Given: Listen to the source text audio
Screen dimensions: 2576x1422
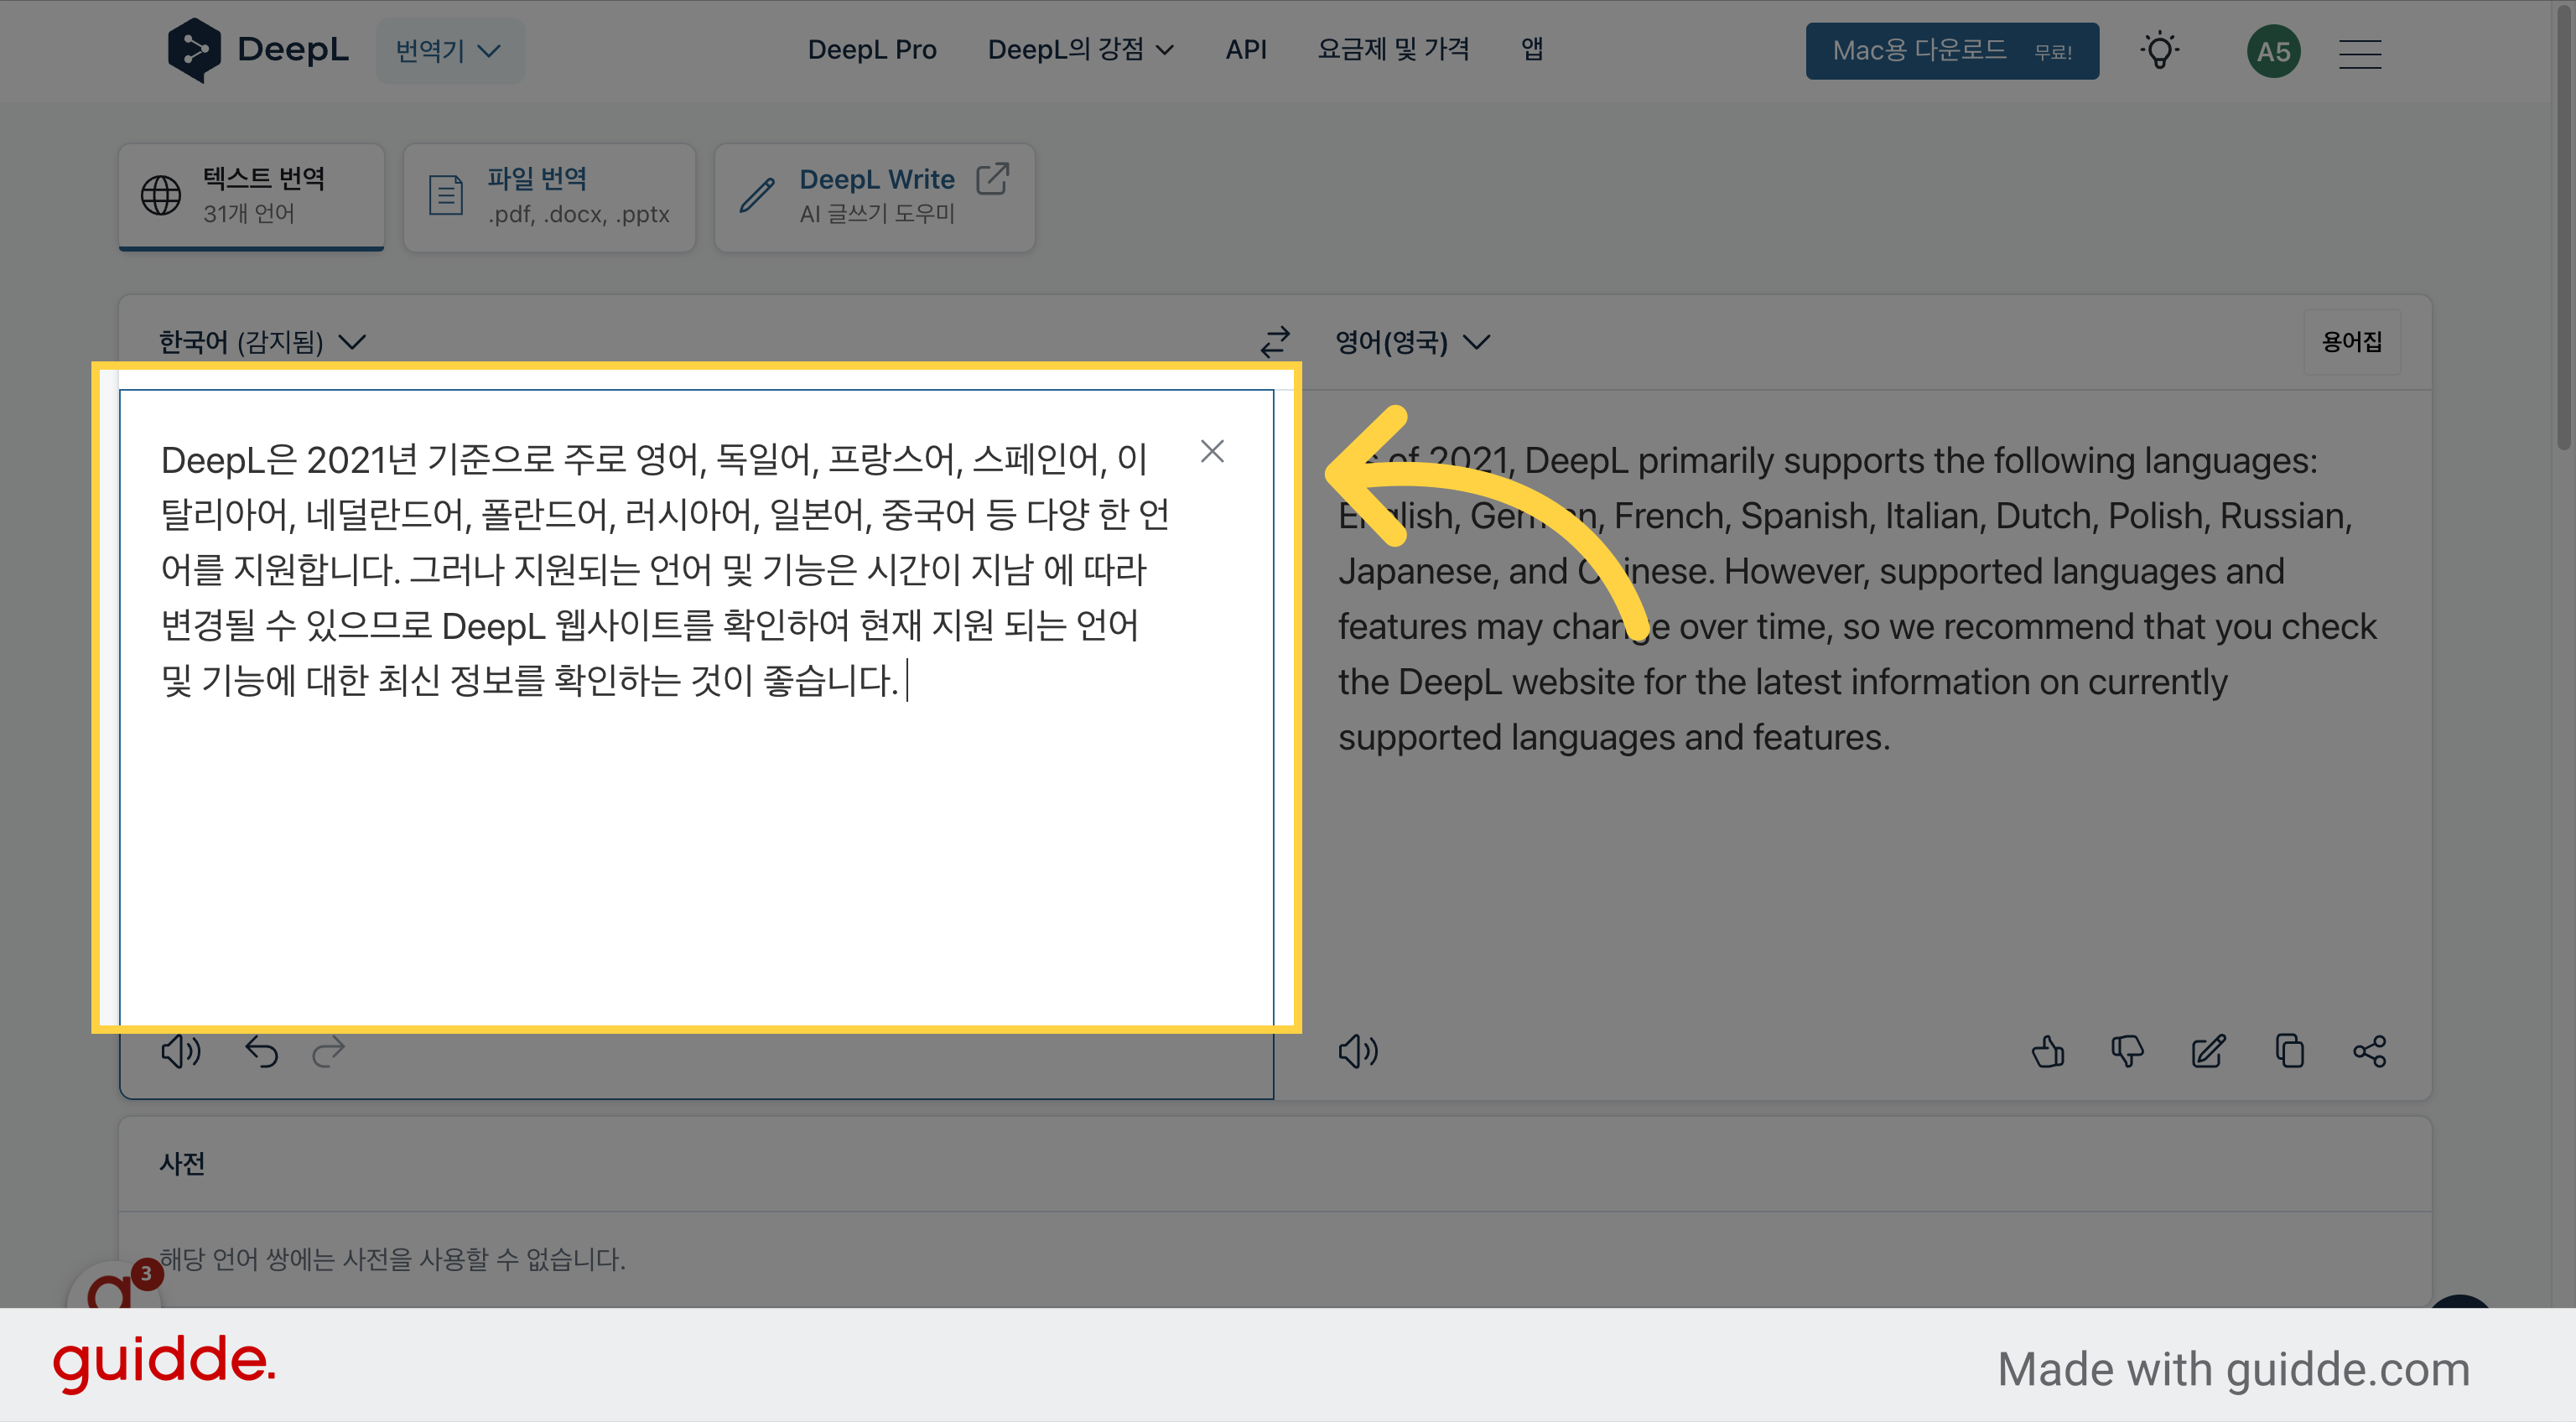Looking at the screenshot, I should [x=181, y=1052].
